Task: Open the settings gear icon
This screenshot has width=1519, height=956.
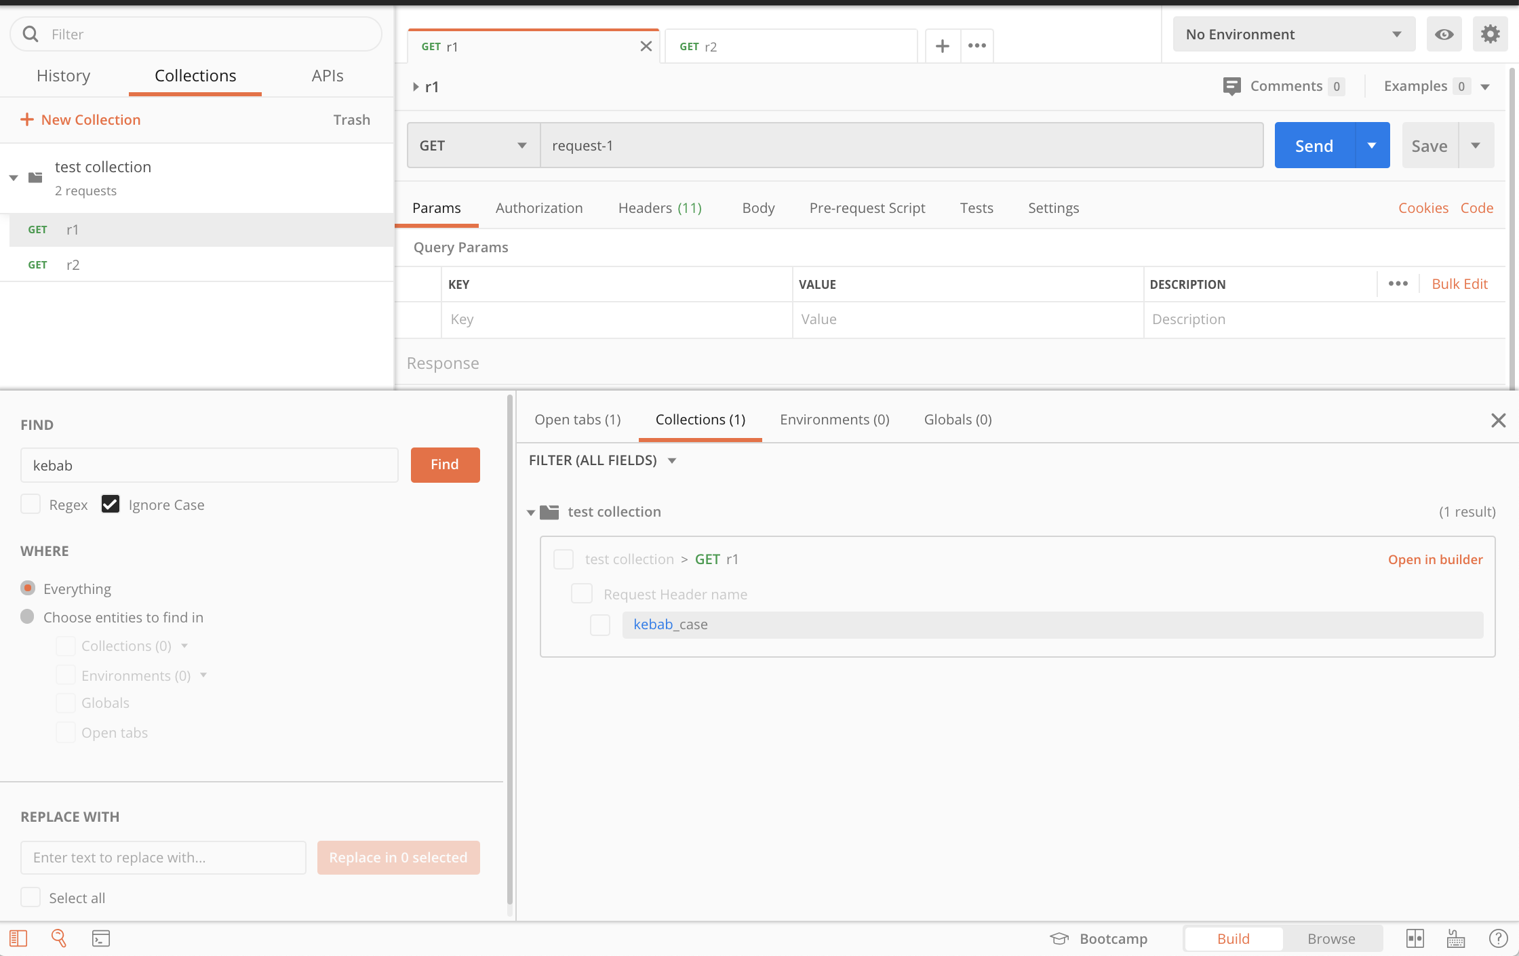Action: coord(1490,34)
